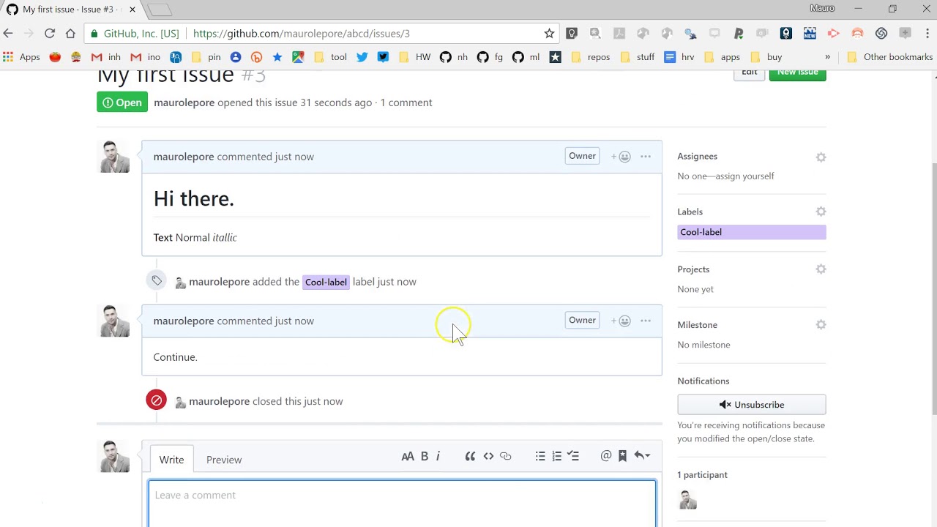Open options menu on 'Continue.' comment
Viewport: 937px width, 527px height.
(x=646, y=321)
